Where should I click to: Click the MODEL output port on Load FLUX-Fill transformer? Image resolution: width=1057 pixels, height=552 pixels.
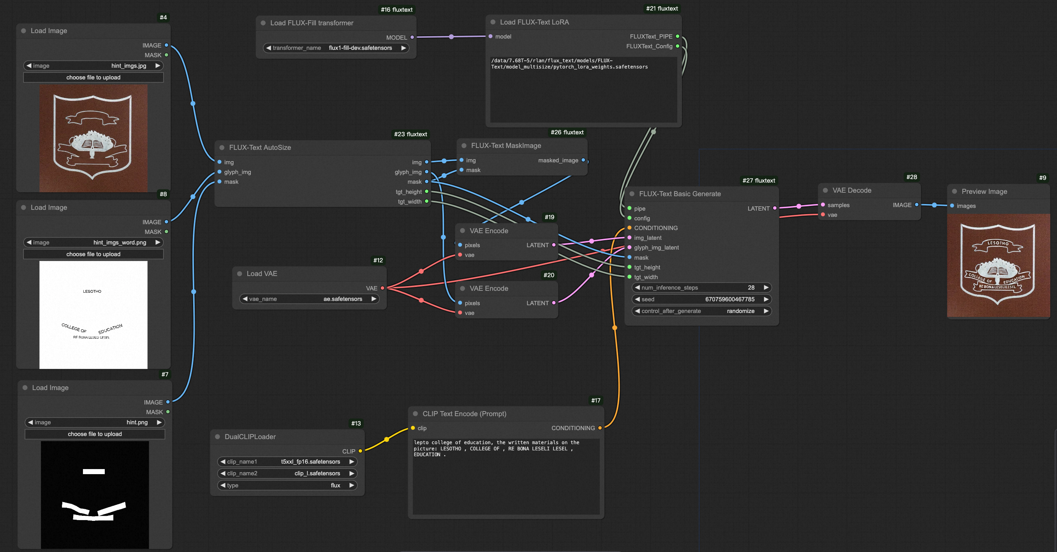click(x=412, y=37)
